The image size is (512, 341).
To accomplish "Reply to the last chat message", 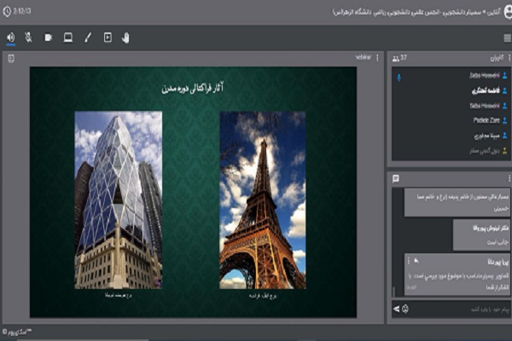I will click(x=416, y=261).
